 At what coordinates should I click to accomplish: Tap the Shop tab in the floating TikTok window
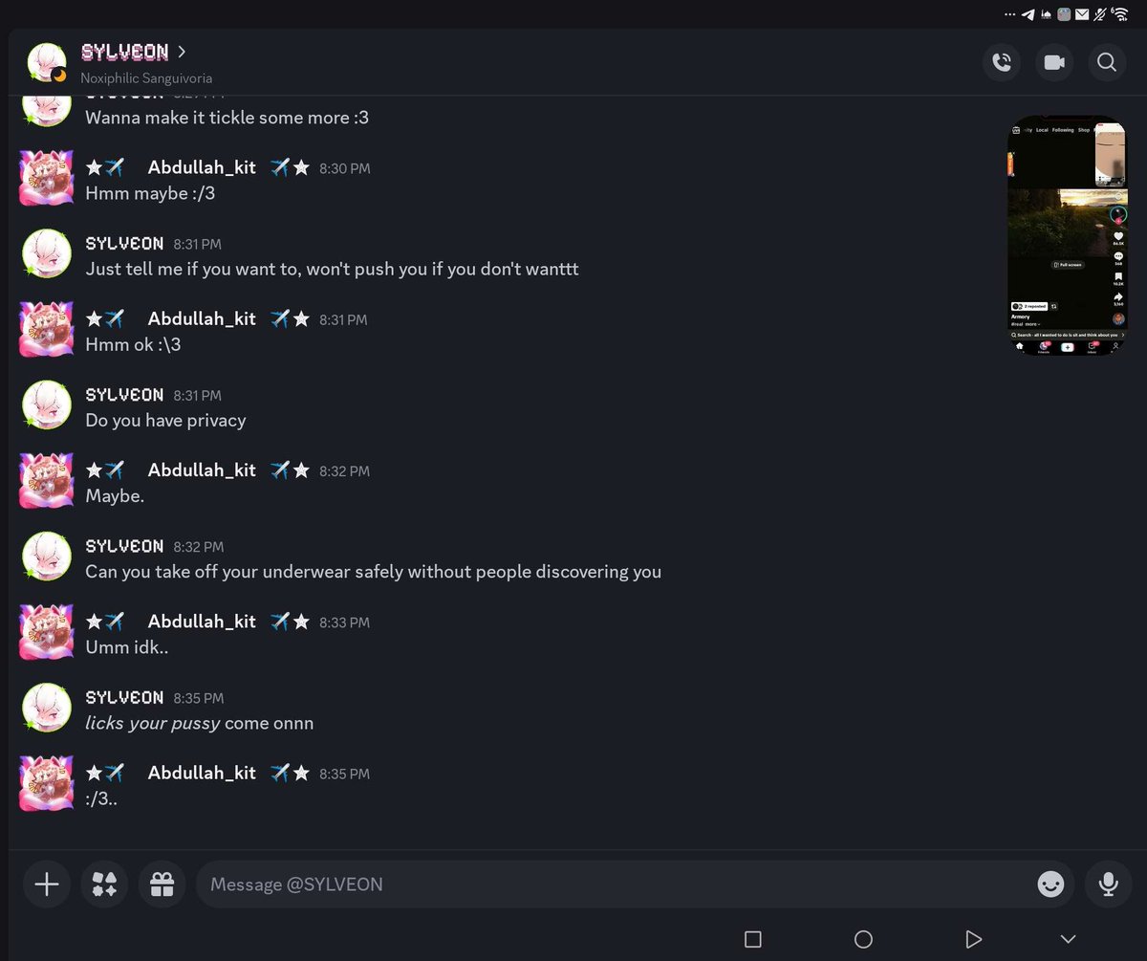point(1084,130)
